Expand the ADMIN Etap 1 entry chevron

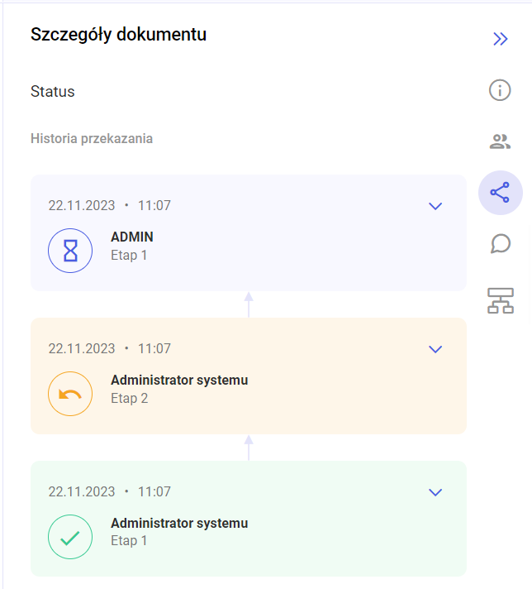pyautogui.click(x=435, y=206)
